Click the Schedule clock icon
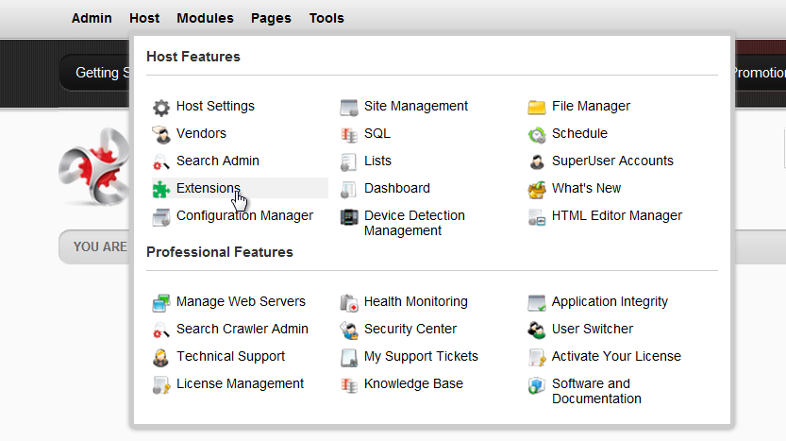Viewport: 786px width, 441px height. pos(536,134)
